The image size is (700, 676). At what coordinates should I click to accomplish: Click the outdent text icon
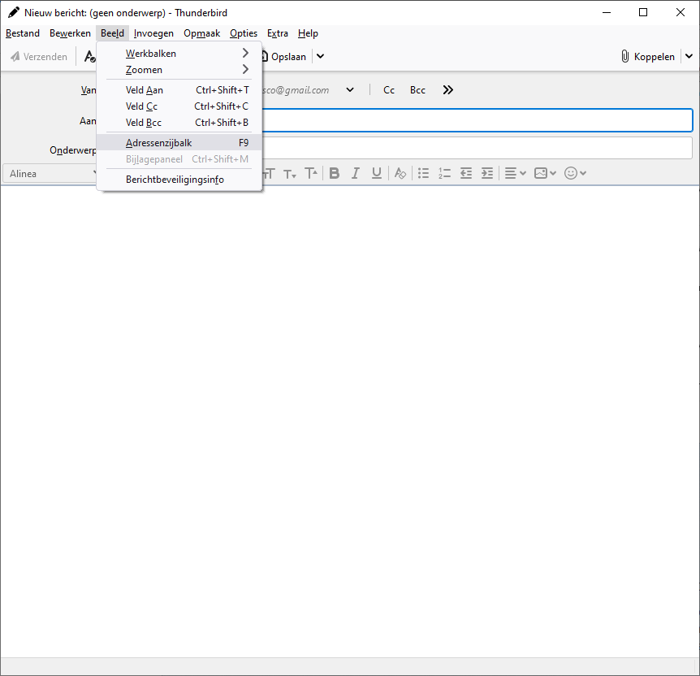point(466,173)
